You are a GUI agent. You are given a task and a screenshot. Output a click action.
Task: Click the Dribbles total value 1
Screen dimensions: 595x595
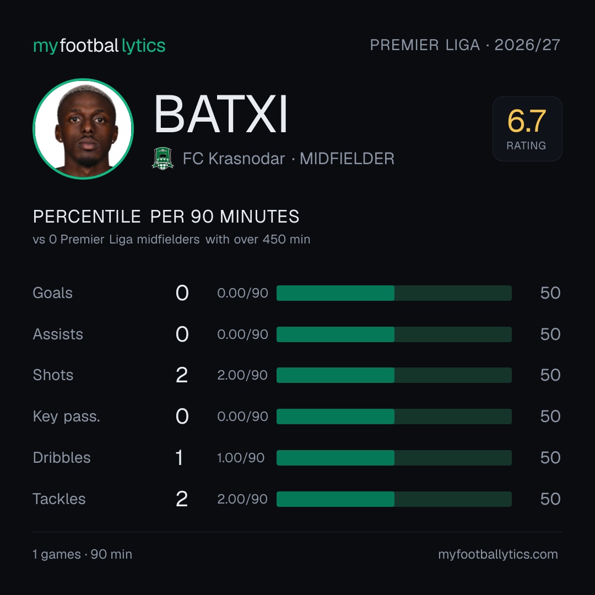(x=180, y=458)
